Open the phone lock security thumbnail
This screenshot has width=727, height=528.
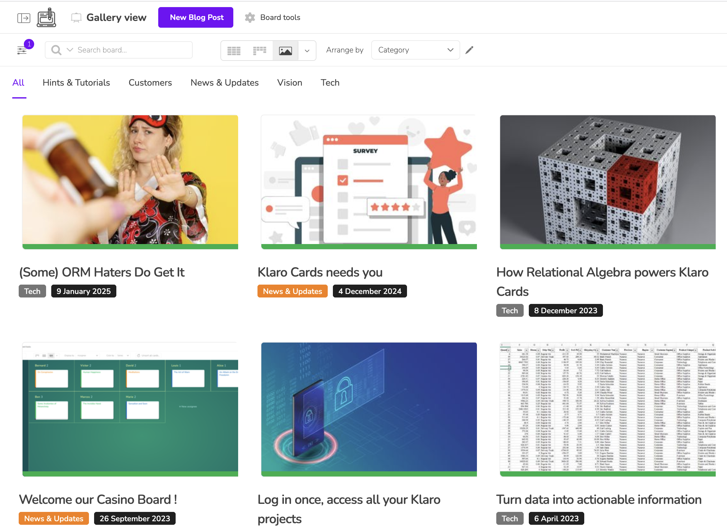tap(369, 409)
